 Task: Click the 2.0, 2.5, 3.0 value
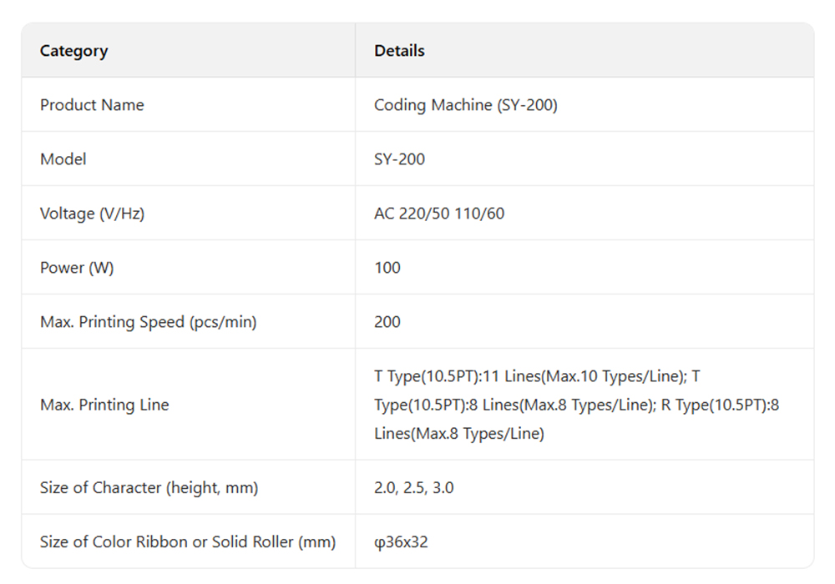tap(414, 488)
